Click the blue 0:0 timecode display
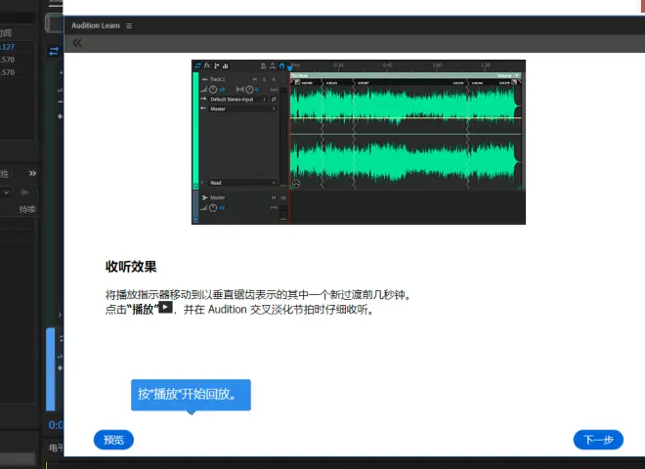This screenshot has height=469, width=645. 56,425
